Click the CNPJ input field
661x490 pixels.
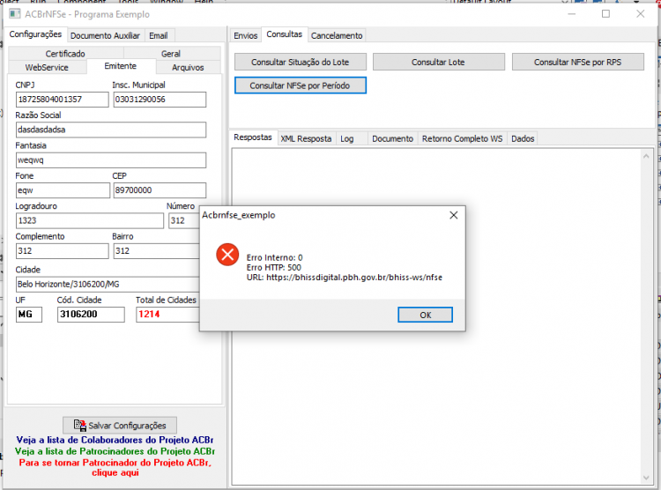click(x=62, y=100)
